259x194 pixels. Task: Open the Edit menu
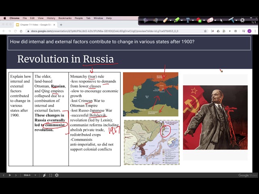pyautogui.click(x=32, y=18)
